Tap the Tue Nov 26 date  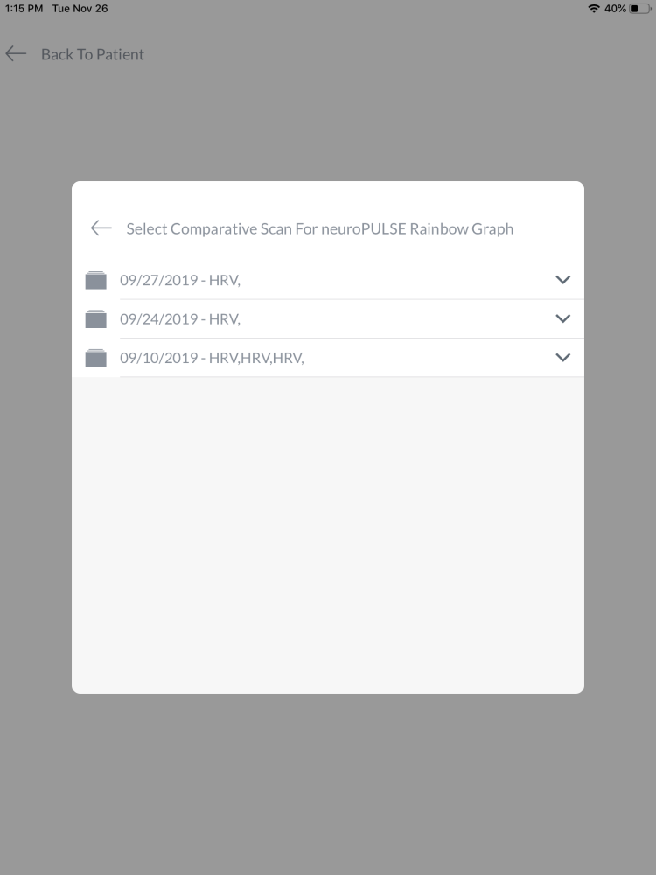[x=80, y=9]
